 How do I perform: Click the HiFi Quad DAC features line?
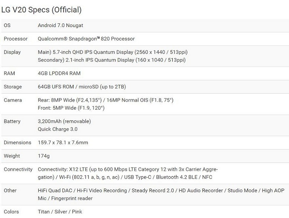pyautogui.click(x=161, y=191)
